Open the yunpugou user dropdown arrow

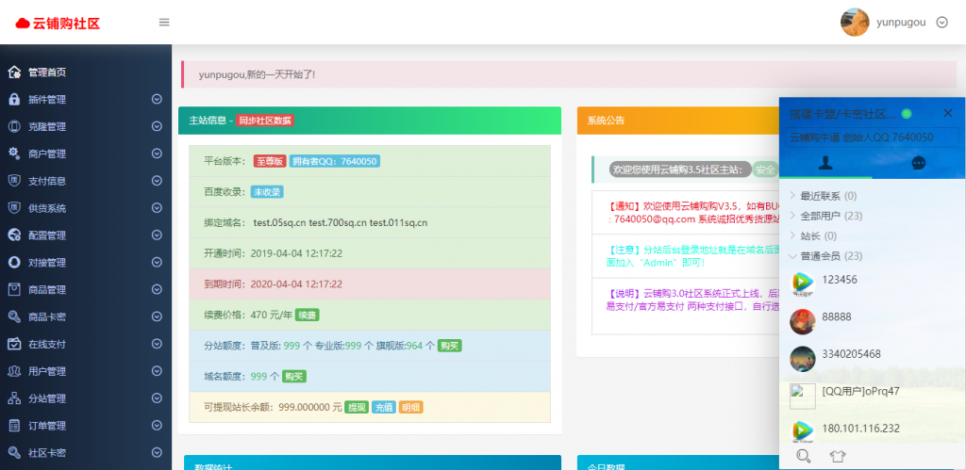tap(941, 23)
